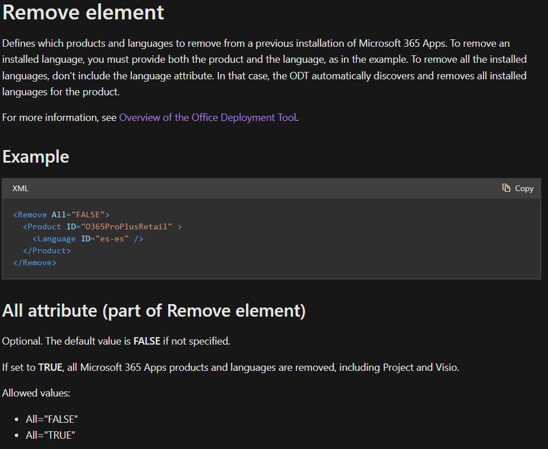Click the copy icon in the XML code block
The height and width of the screenshot is (449, 548).
pyautogui.click(x=506, y=188)
